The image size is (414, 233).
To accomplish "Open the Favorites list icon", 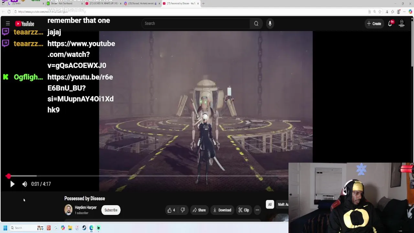I will [393, 12].
